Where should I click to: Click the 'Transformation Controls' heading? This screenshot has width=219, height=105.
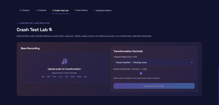(x=128, y=51)
